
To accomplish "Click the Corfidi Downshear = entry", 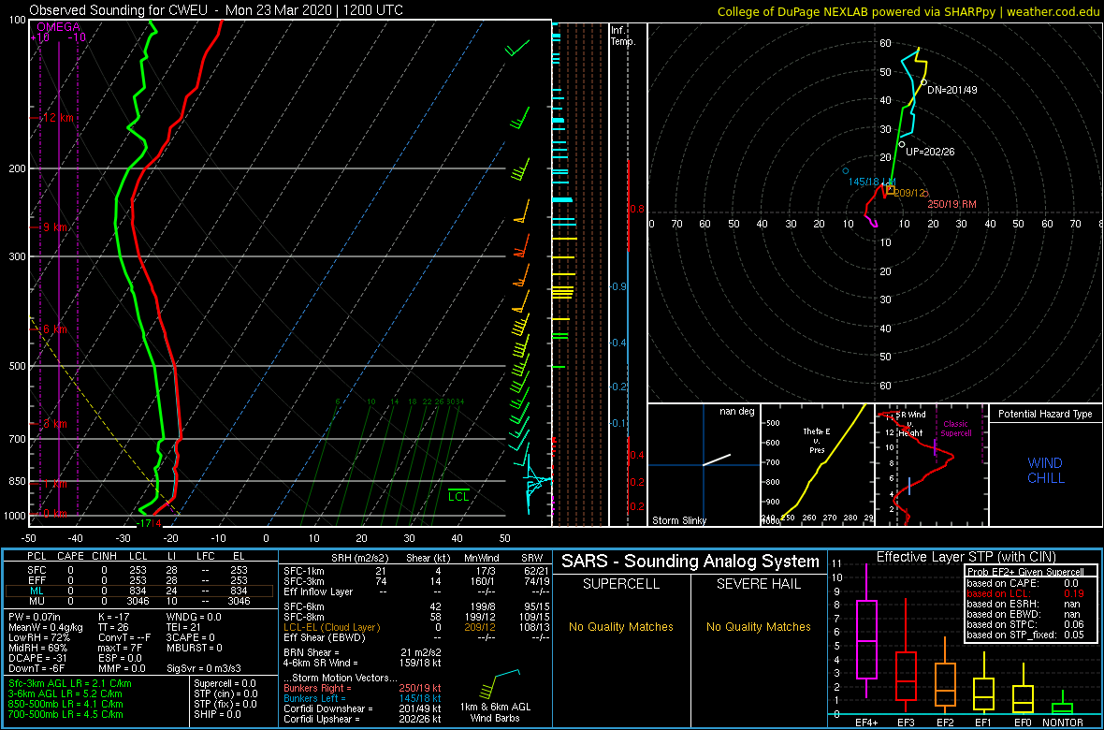I will 363,708.
